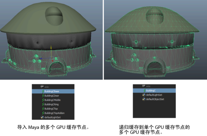The image size is (207, 136).
Task: Select BuildingCBase in the left outliner
Action: coord(53,91)
